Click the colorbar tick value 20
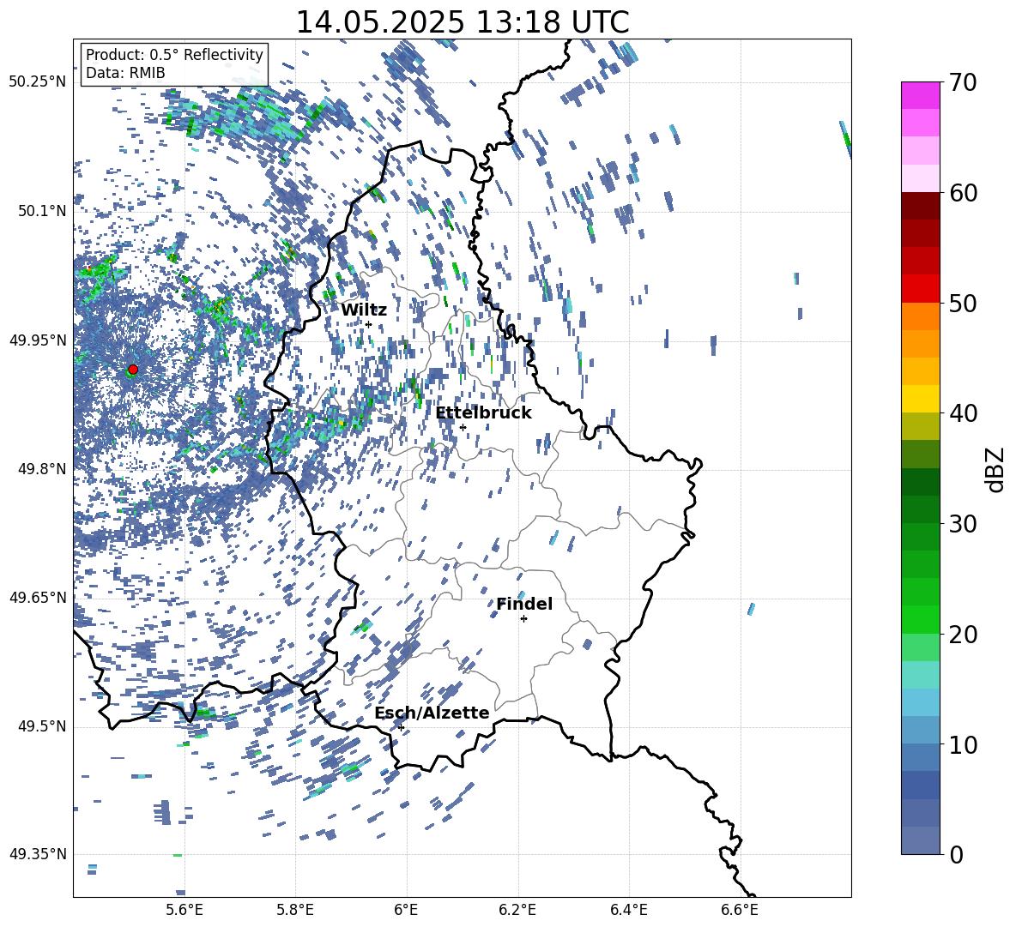Screen dimensions: 1016x927 click(x=963, y=634)
